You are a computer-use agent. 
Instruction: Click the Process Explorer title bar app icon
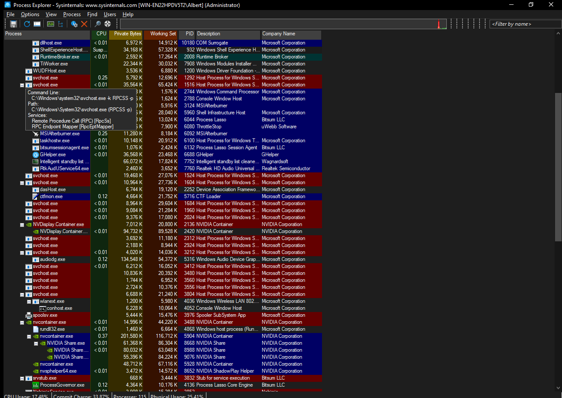point(7,5)
